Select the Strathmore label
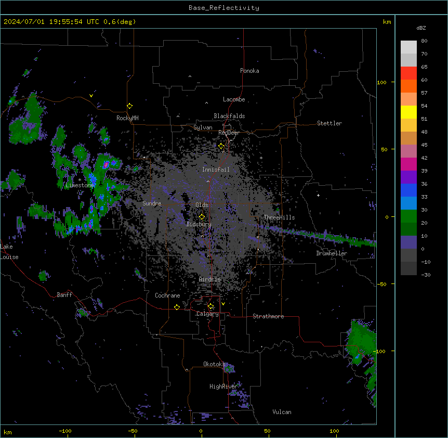The image size is (448, 438). pyautogui.click(x=268, y=316)
